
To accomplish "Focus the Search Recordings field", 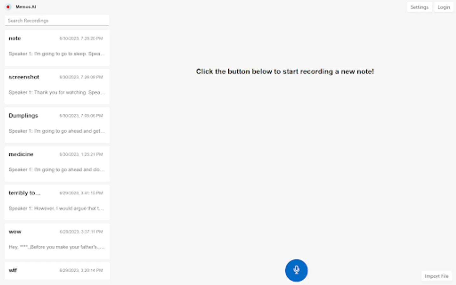I will (x=57, y=21).
